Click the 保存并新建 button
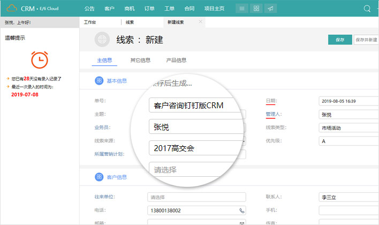The width and height of the screenshot is (379, 225). tap(366, 40)
